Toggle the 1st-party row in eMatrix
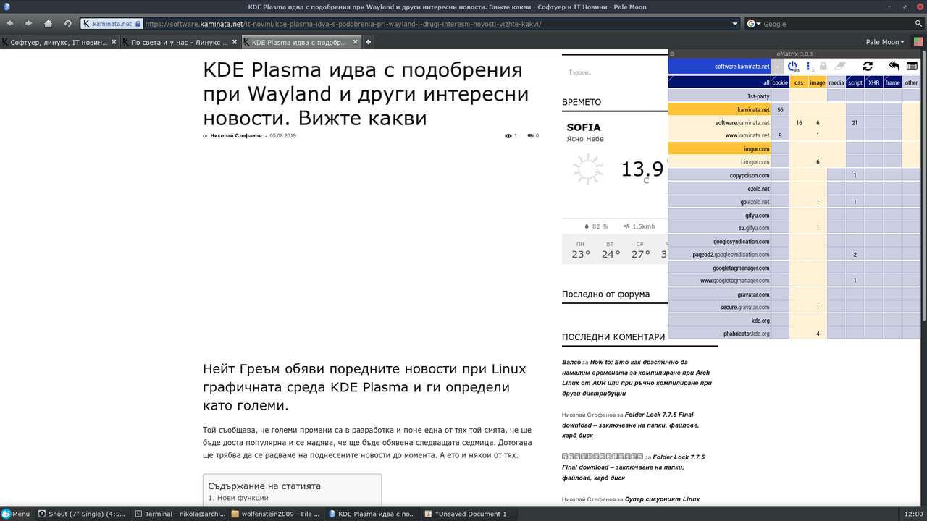This screenshot has height=521, width=927. tap(719, 96)
